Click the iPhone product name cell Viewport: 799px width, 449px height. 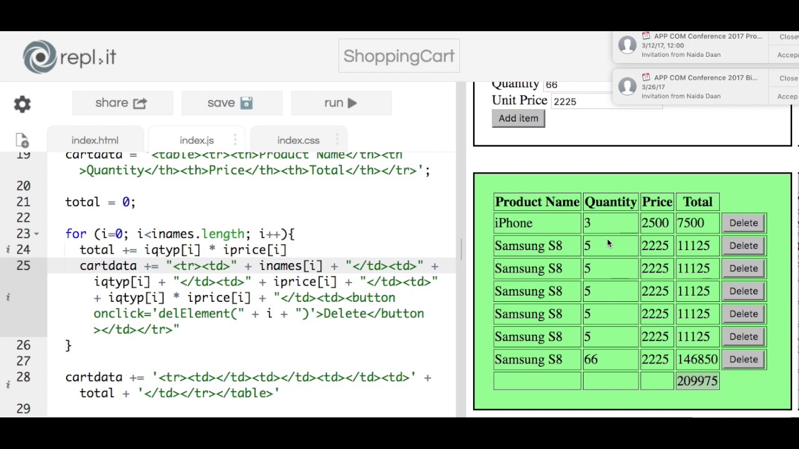pos(537,223)
